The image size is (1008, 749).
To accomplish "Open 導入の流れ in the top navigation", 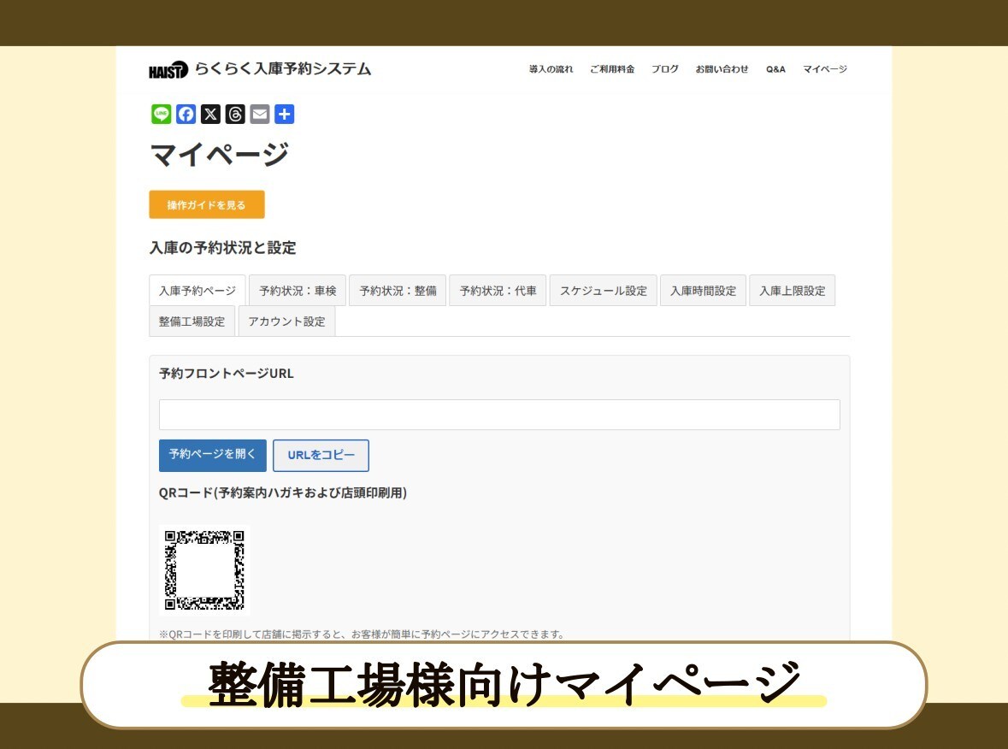I will [551, 68].
